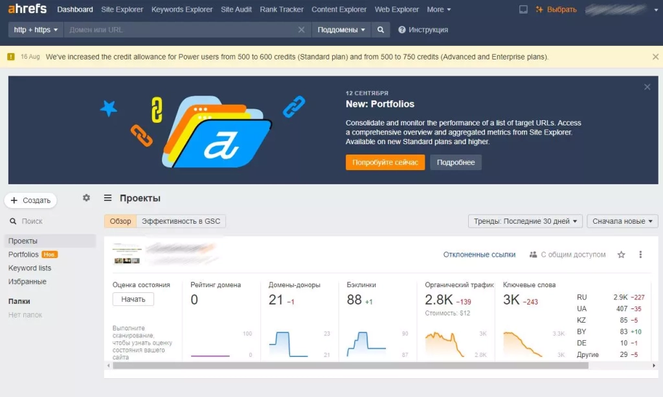This screenshot has height=397, width=663.
Task: Click the Домены-доноры value 21
Action: pyautogui.click(x=276, y=299)
